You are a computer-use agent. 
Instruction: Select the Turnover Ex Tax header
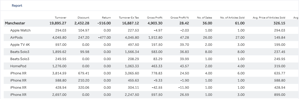point(129,17)
